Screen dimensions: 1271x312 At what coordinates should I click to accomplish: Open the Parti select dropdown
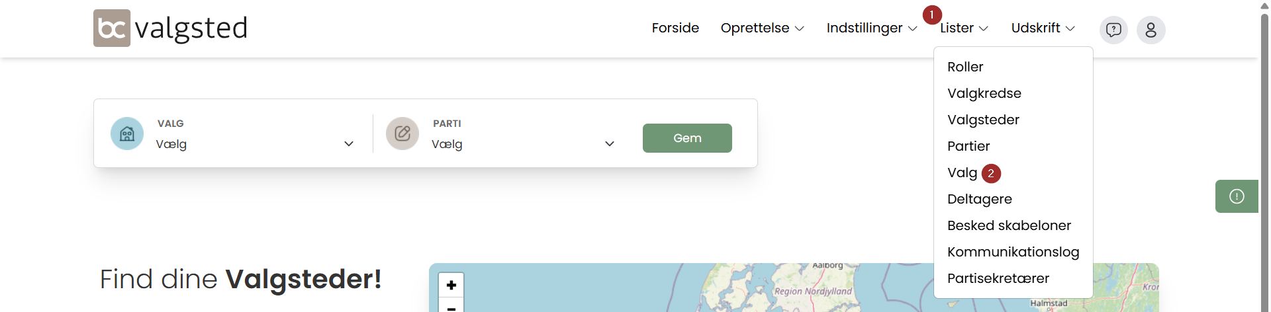(x=522, y=144)
